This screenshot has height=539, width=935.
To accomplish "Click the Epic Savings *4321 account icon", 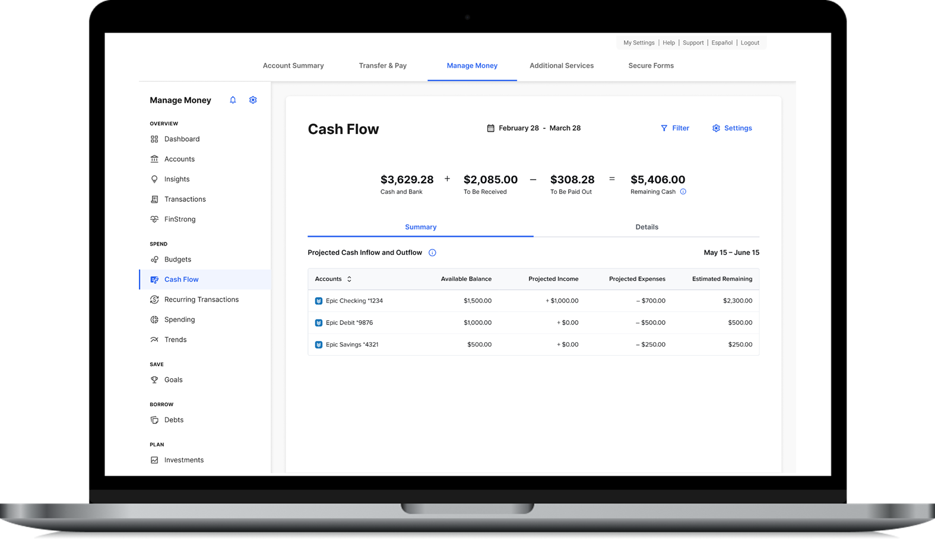I will [319, 345].
